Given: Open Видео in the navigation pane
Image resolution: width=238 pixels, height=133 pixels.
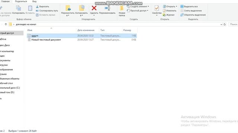Looking at the screenshot, I should click(x=2, y=56).
